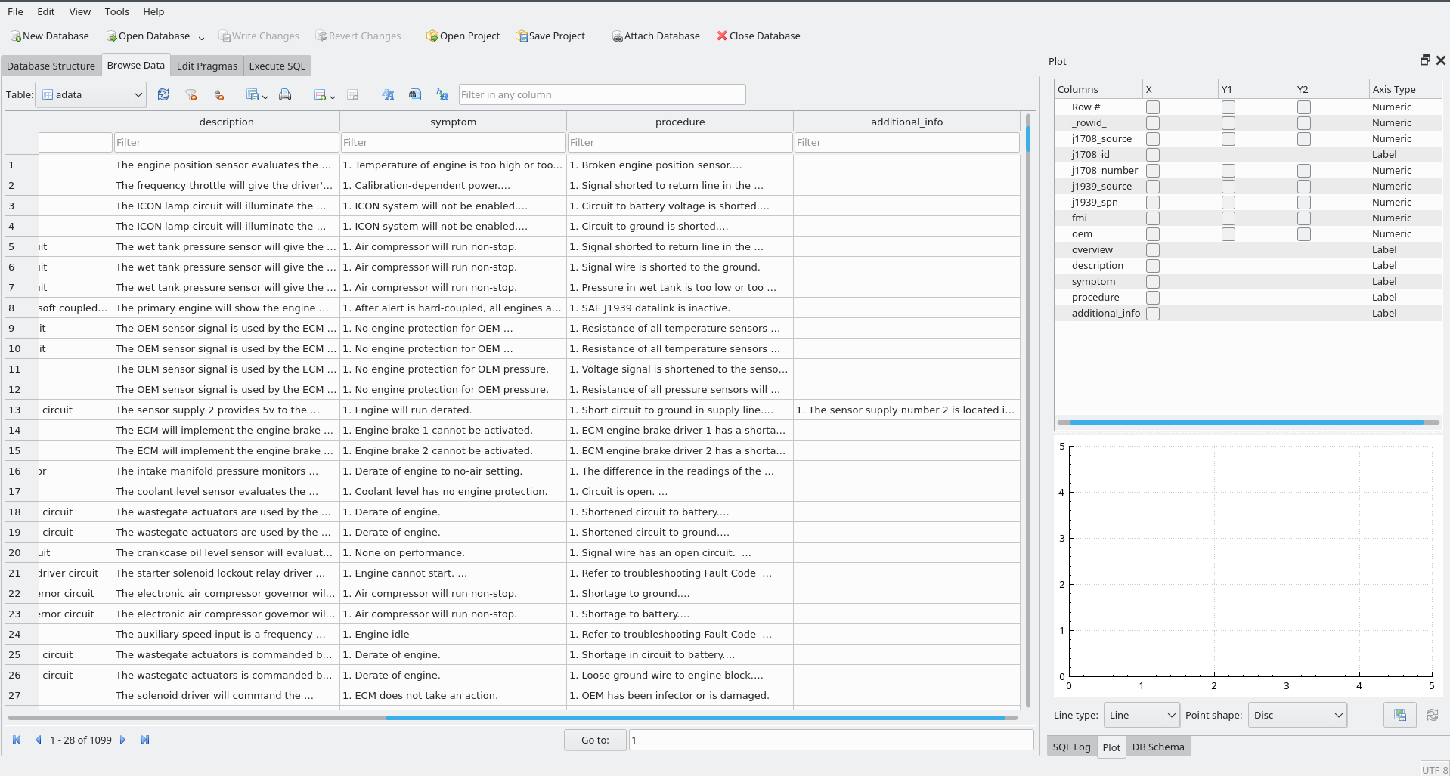Jump to the last page of records
This screenshot has width=1450, height=776.
point(145,740)
